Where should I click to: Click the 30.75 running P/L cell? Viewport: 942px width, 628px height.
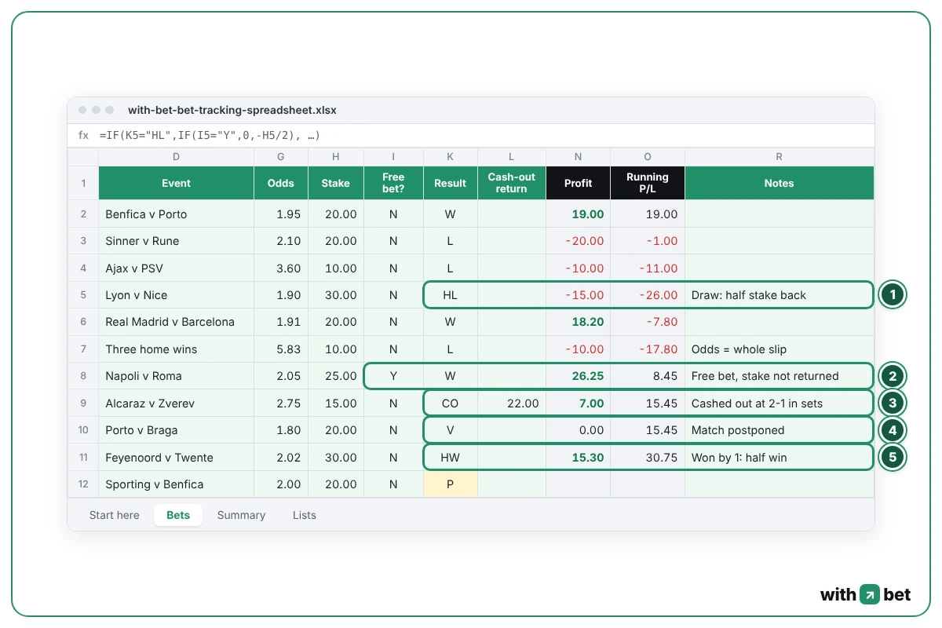[648, 458]
